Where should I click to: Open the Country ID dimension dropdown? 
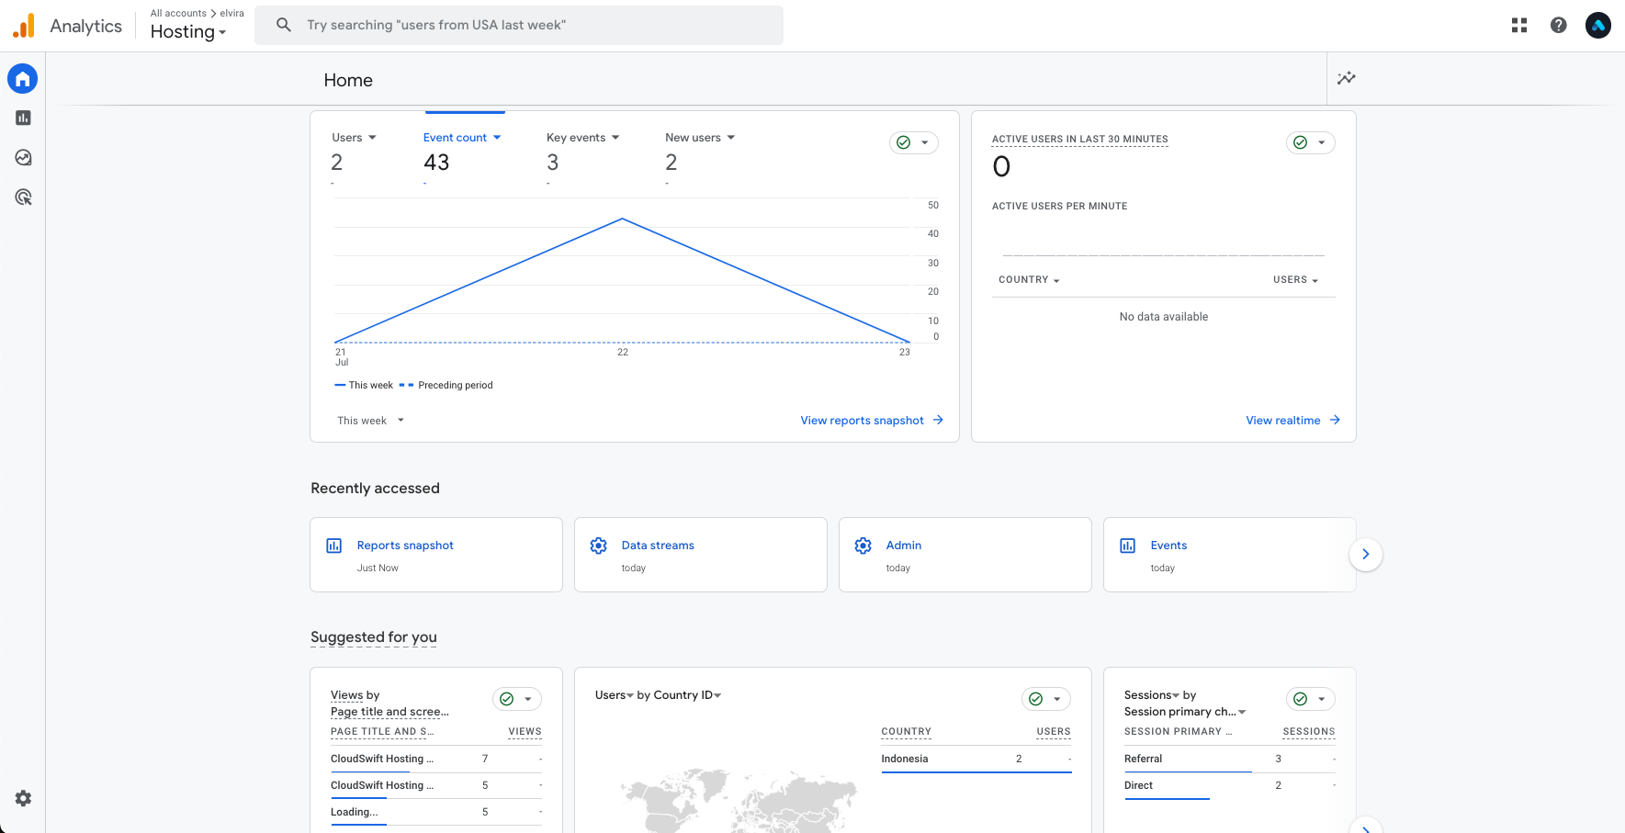coord(687,696)
